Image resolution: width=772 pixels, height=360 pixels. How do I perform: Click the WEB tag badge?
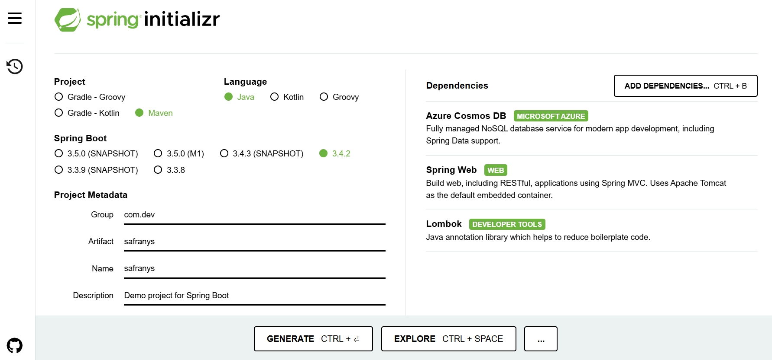[x=496, y=170]
